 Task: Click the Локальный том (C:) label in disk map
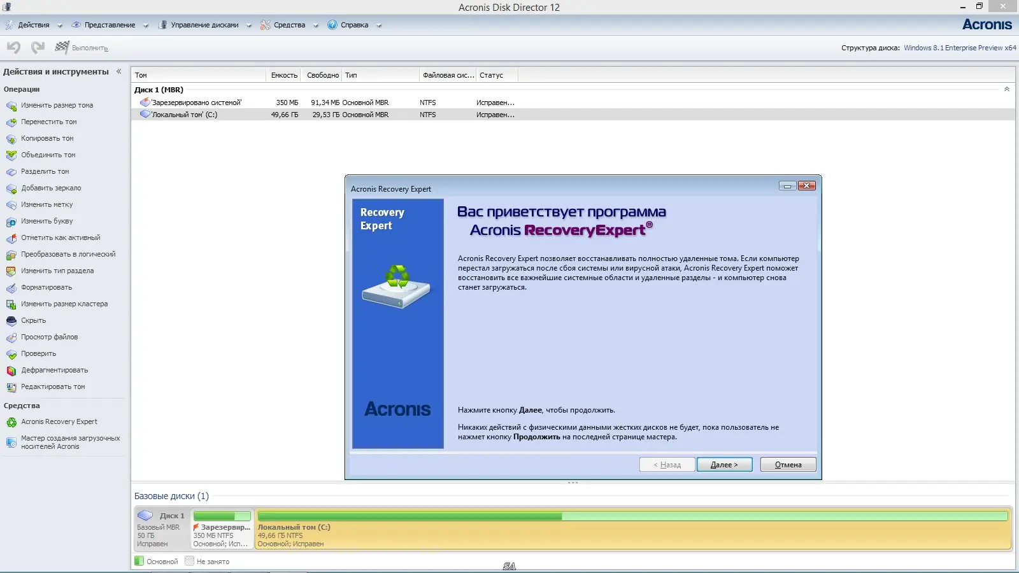[x=294, y=527]
